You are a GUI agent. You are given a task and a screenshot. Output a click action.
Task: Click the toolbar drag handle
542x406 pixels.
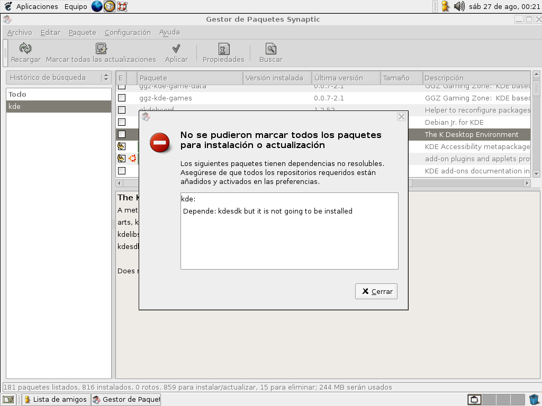click(x=5, y=53)
